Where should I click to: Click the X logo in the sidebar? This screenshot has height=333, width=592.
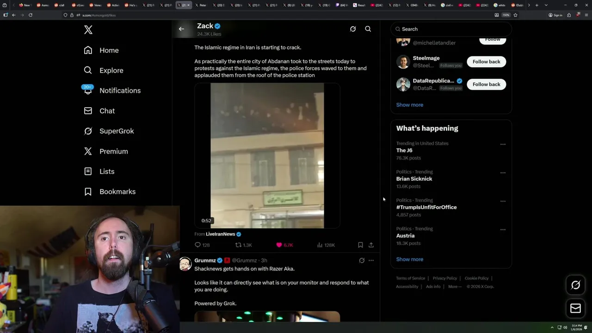(x=88, y=30)
